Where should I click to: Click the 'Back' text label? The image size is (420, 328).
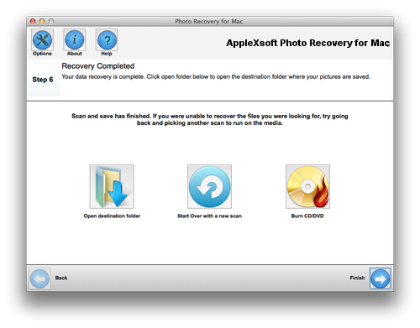pyautogui.click(x=61, y=278)
